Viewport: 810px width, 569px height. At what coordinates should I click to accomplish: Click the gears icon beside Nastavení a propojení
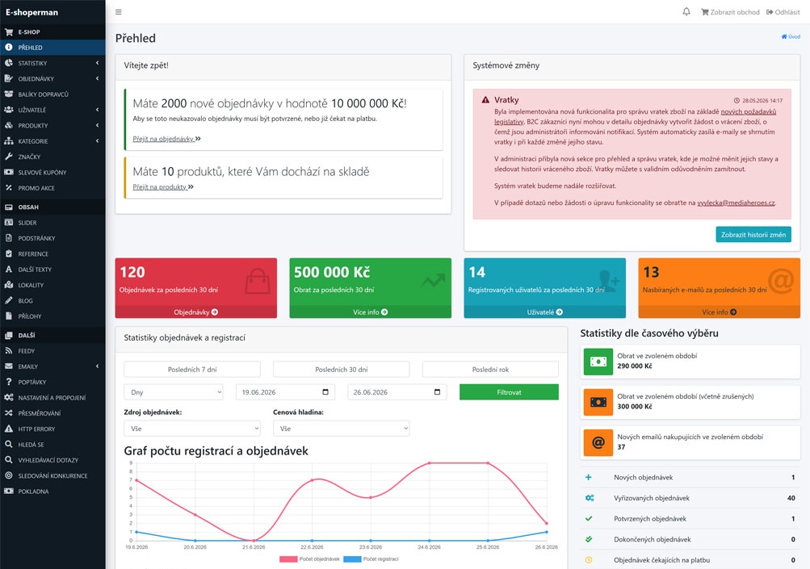9,398
